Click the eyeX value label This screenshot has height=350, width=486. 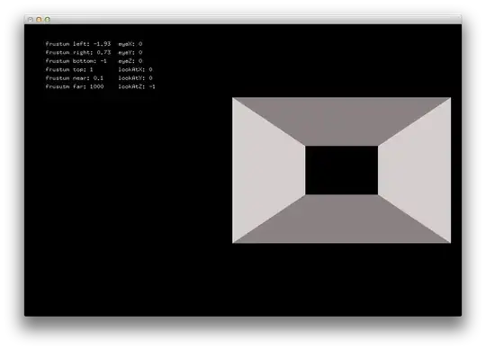[x=130, y=44]
